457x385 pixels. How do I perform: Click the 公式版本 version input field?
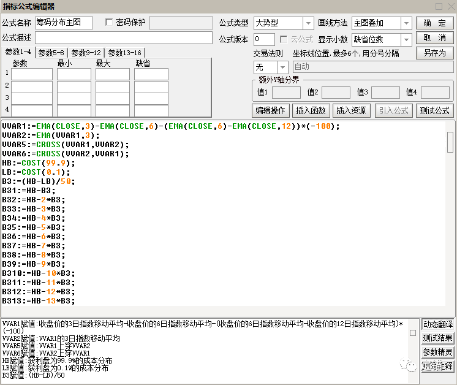(x=264, y=39)
